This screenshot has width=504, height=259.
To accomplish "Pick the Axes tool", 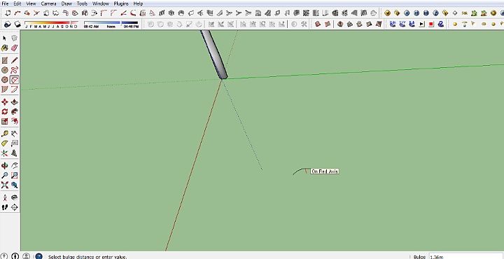I will click(x=4, y=153).
